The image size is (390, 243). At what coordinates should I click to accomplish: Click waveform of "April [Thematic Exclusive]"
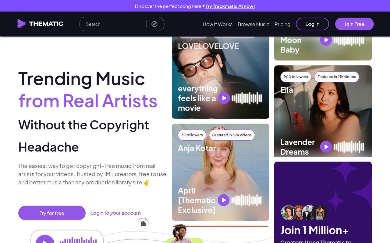click(246, 200)
